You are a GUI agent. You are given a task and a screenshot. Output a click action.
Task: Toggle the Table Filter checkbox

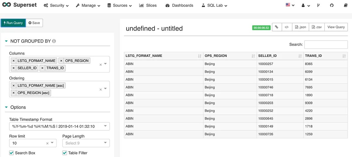pyautogui.click(x=65, y=153)
